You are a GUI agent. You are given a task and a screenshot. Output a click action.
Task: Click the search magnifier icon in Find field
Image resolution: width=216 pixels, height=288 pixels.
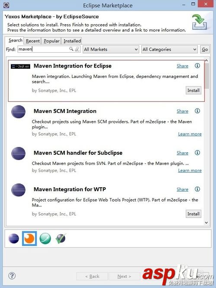click(x=71, y=49)
